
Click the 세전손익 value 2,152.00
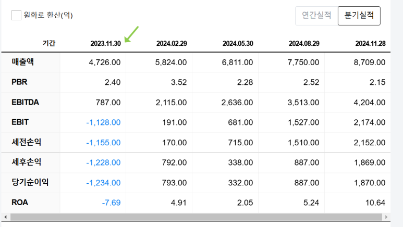pos(369,143)
